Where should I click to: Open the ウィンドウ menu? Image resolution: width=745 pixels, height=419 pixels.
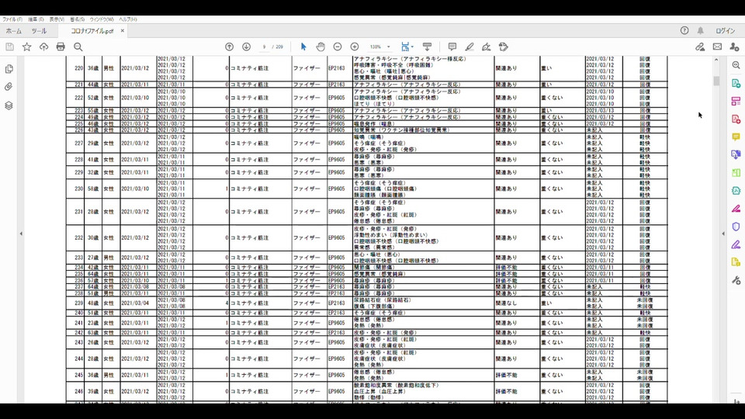(x=102, y=19)
